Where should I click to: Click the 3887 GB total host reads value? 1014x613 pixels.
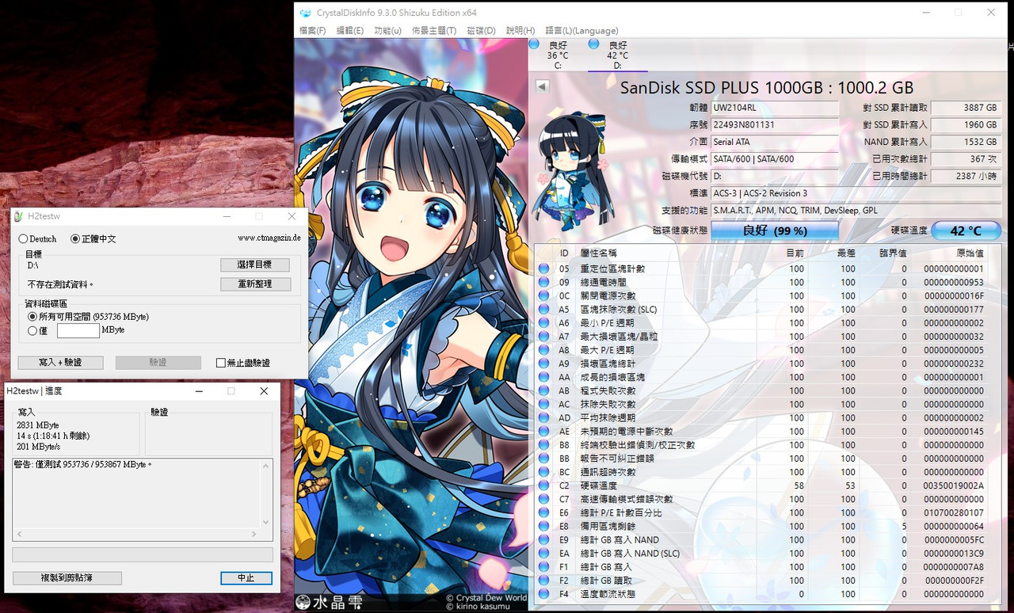click(966, 108)
